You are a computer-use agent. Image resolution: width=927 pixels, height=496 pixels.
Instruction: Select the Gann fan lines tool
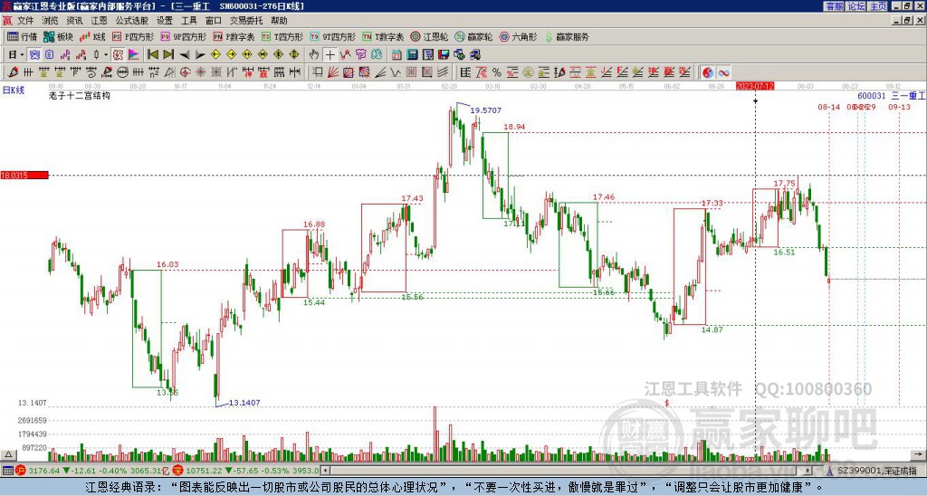pyautogui.click(x=333, y=72)
